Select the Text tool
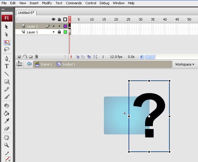This screenshot has height=162, width=198. 7,66
